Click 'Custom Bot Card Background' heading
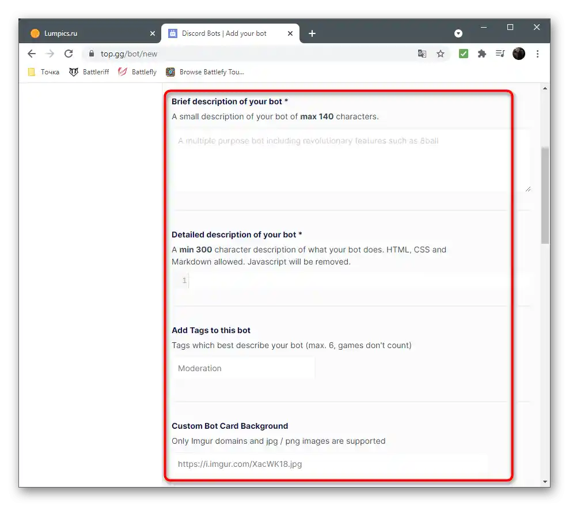Screen dimensions: 569x506 (x=230, y=426)
